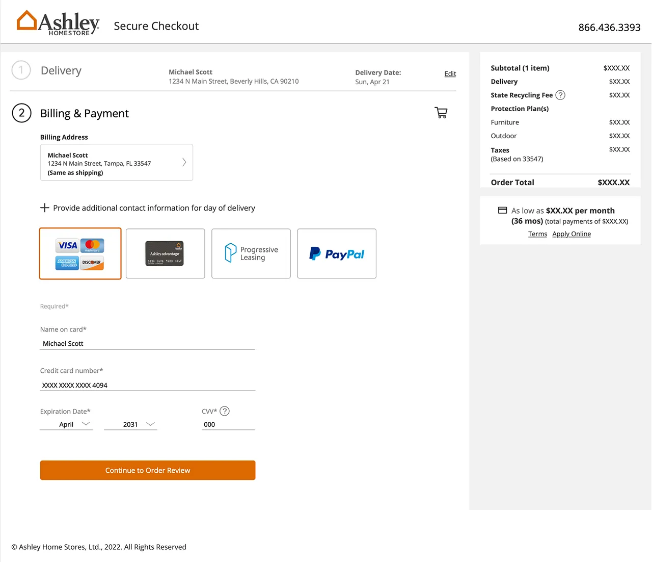Select credit card payment option
This screenshot has height=562, width=652.
tap(80, 253)
